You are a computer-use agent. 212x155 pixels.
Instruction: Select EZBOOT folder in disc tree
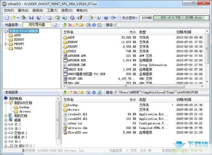19,40
